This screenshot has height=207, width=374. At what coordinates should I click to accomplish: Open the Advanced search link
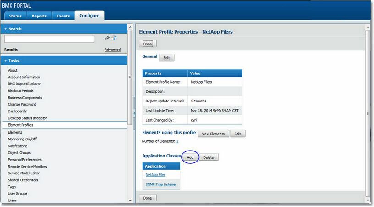tap(112, 50)
